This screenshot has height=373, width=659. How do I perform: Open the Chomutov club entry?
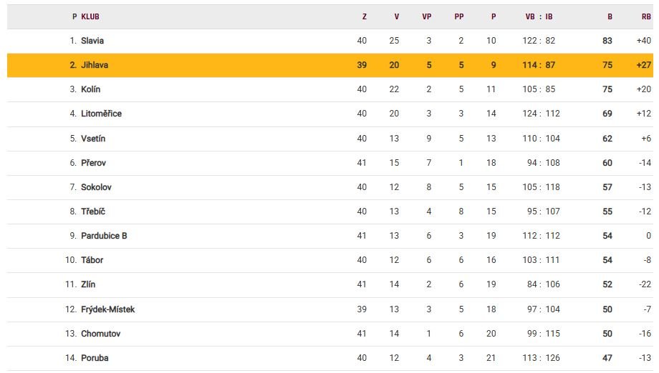pyautogui.click(x=100, y=334)
